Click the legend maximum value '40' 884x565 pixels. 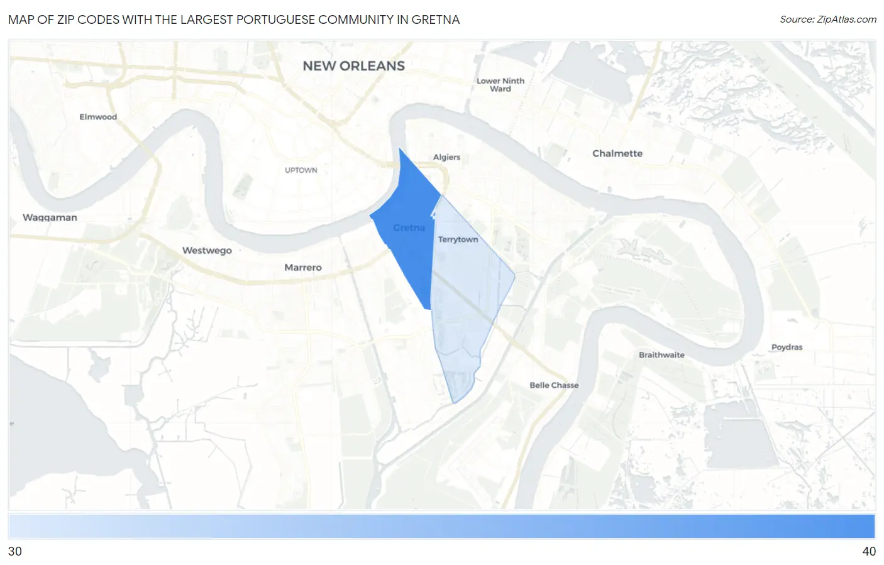click(869, 551)
